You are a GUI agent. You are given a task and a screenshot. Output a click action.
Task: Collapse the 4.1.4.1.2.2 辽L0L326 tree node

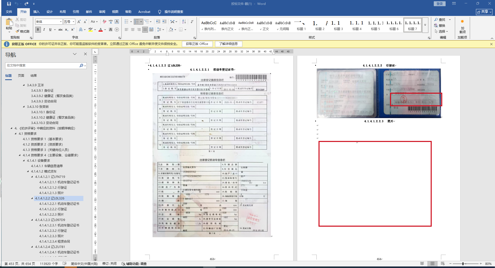tap(32, 198)
